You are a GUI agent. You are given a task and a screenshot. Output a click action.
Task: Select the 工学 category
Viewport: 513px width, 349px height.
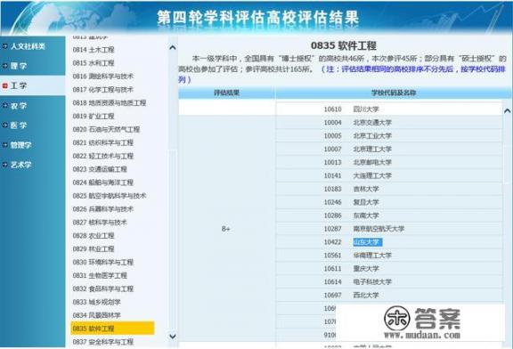[32, 85]
